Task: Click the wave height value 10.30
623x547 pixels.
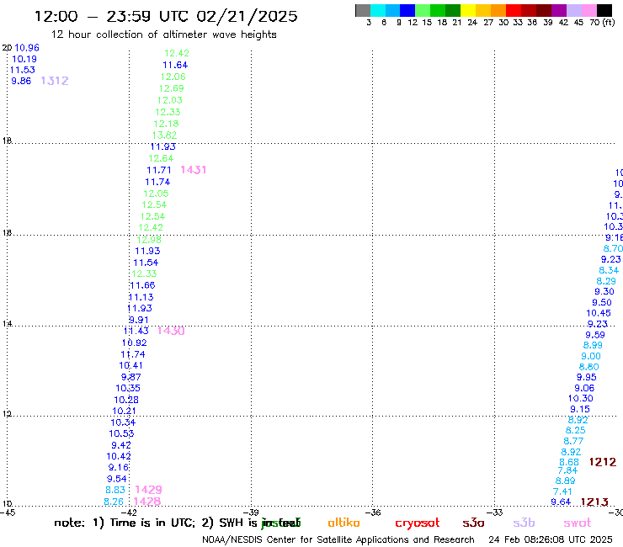Action: click(x=581, y=398)
